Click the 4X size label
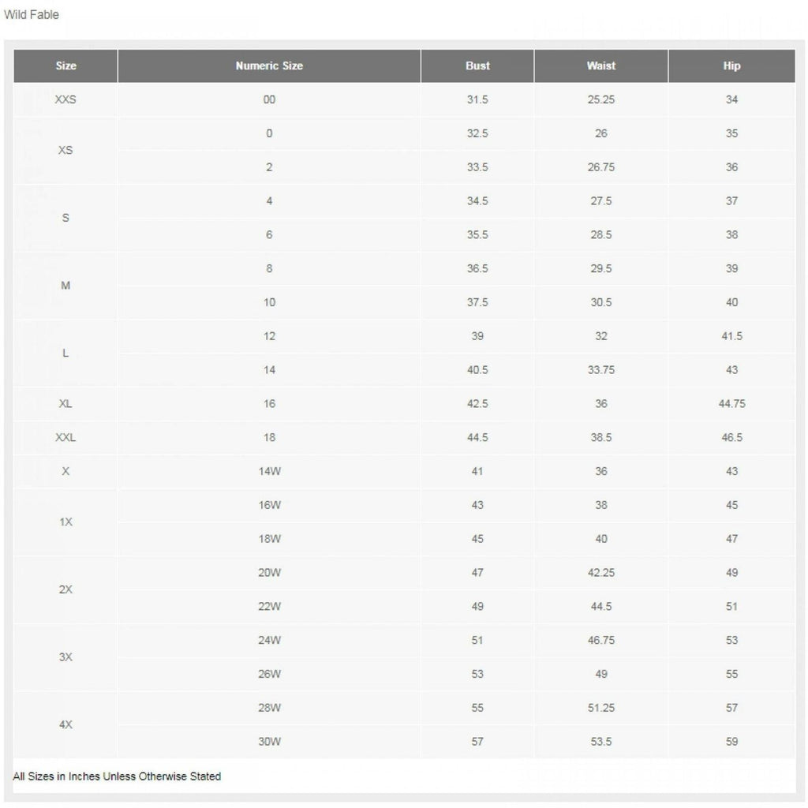Viewport: 808px width, 808px height. (65, 724)
